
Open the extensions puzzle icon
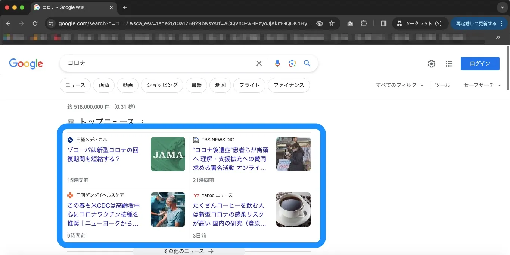pos(364,23)
